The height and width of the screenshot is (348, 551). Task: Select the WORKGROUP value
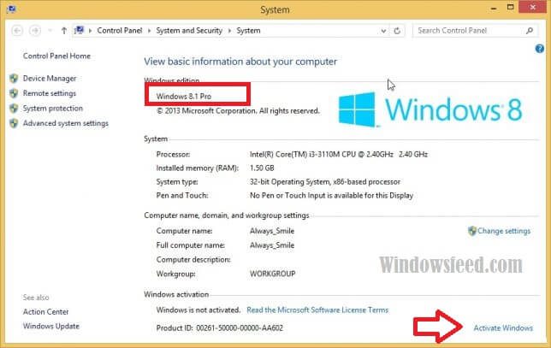pyautogui.click(x=273, y=274)
